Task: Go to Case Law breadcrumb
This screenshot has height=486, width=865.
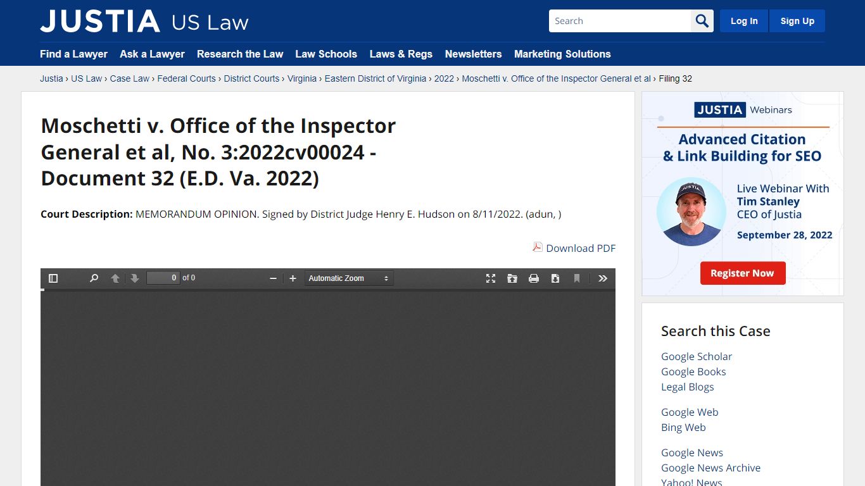Action: pos(130,78)
